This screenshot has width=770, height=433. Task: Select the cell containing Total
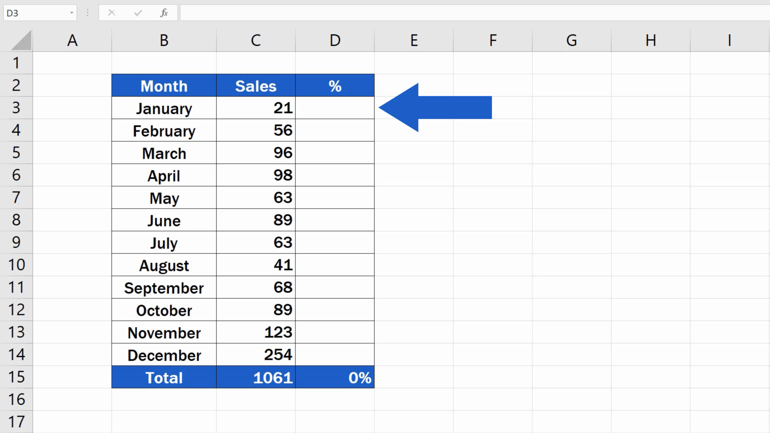pyautogui.click(x=164, y=377)
